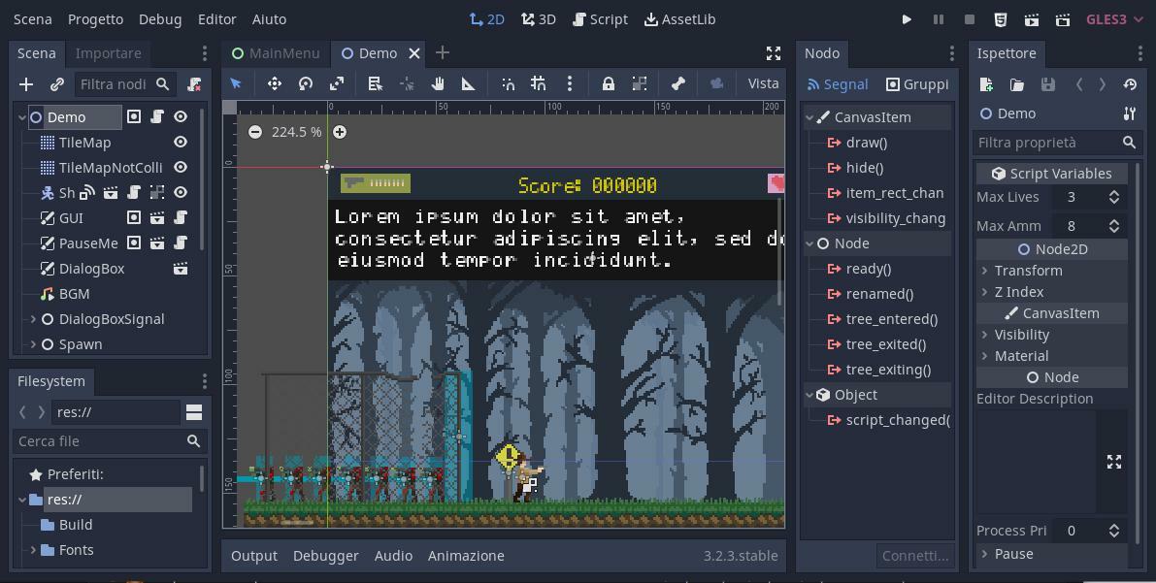1156x583 pixels.
Task: Open the Debug menu
Action: click(160, 18)
